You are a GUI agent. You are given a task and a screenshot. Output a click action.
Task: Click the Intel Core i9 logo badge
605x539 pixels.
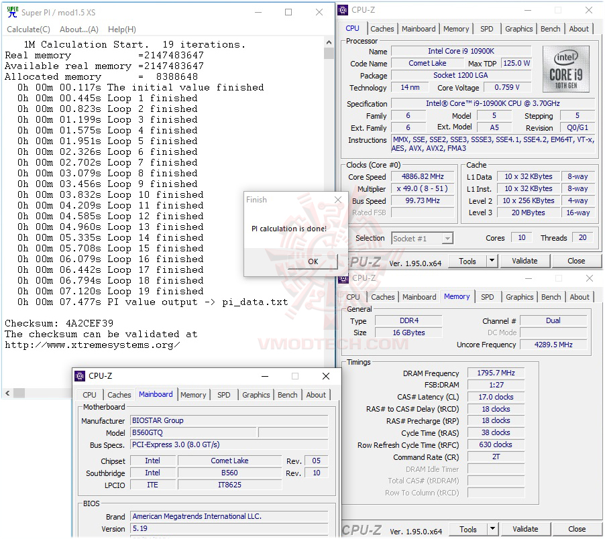(x=565, y=69)
